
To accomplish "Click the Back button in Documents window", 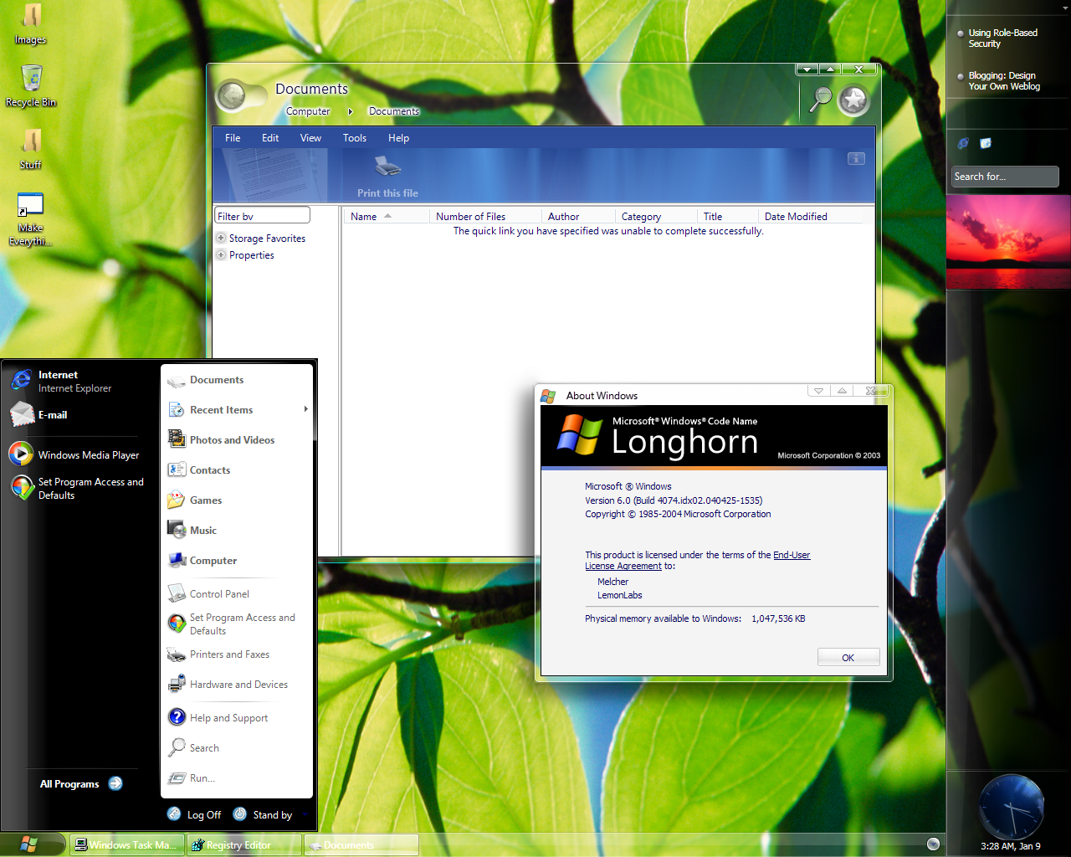I will pos(232,97).
